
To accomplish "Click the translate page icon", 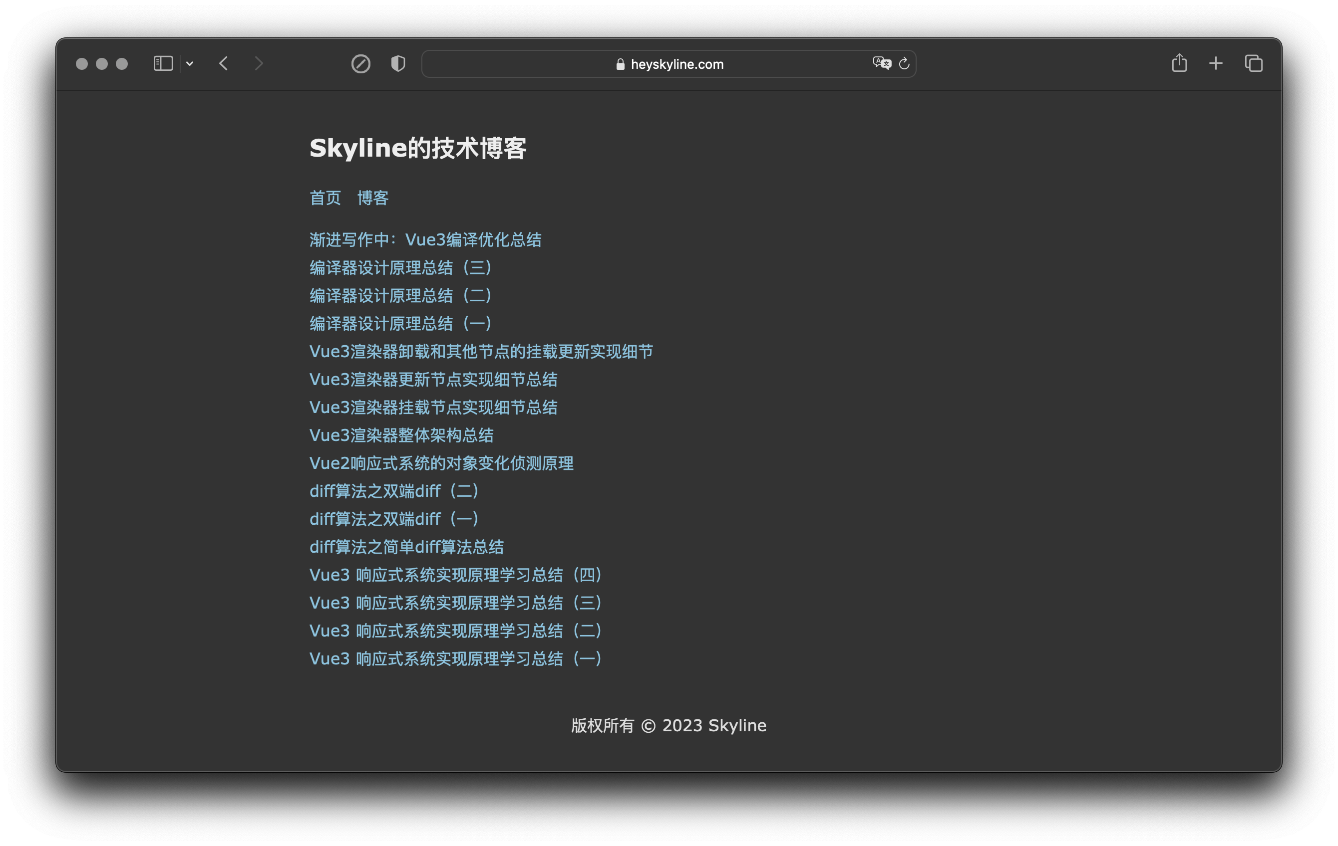I will (882, 63).
